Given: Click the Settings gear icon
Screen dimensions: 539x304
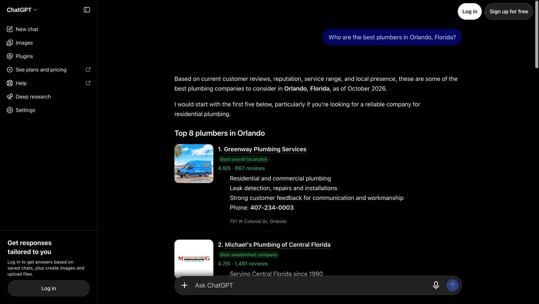Looking at the screenshot, I should [10, 110].
